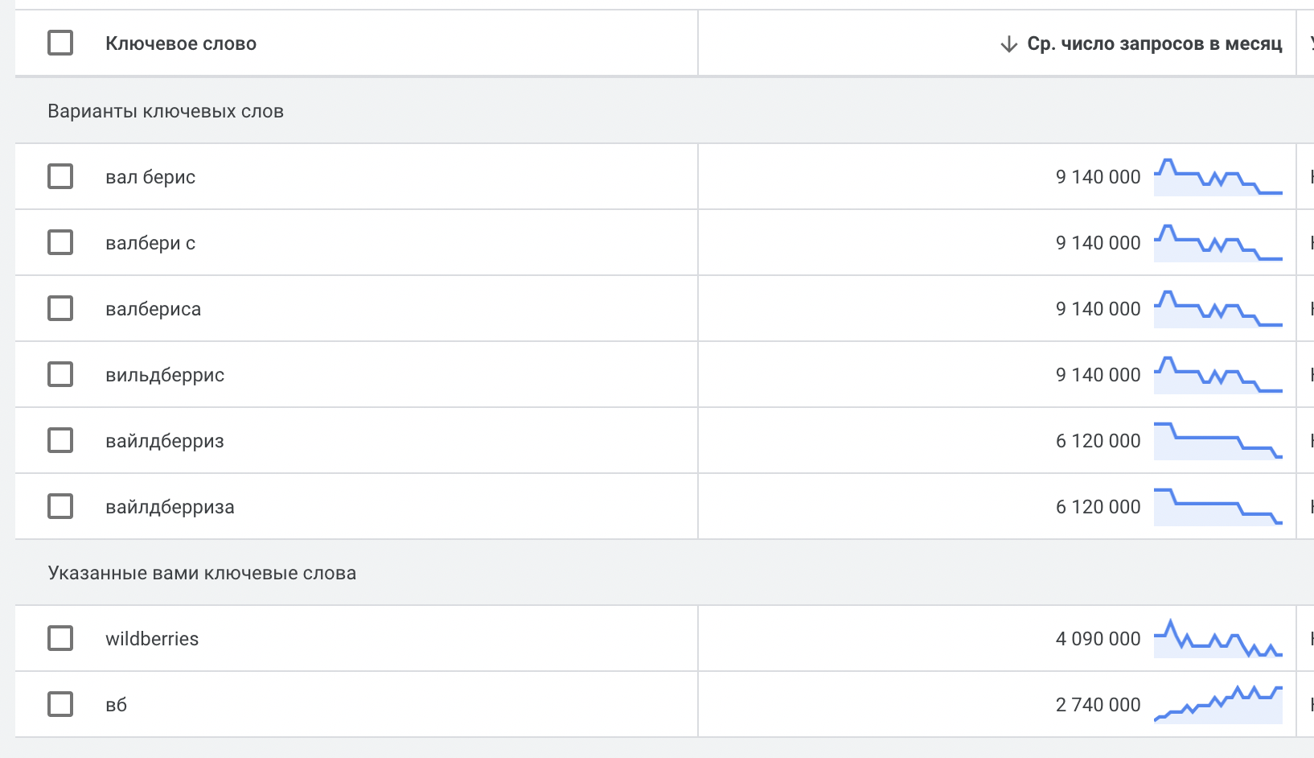Sort by Ср. число запросов в месяц

[1154, 44]
